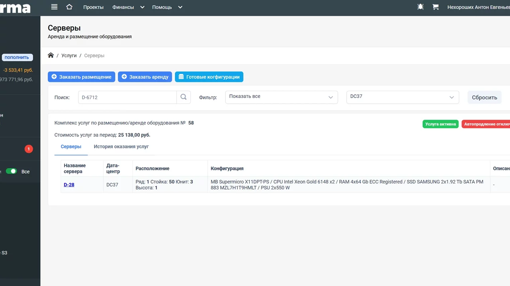Open the shopping cart icon
Screen dimensions: 510x286
point(435,7)
